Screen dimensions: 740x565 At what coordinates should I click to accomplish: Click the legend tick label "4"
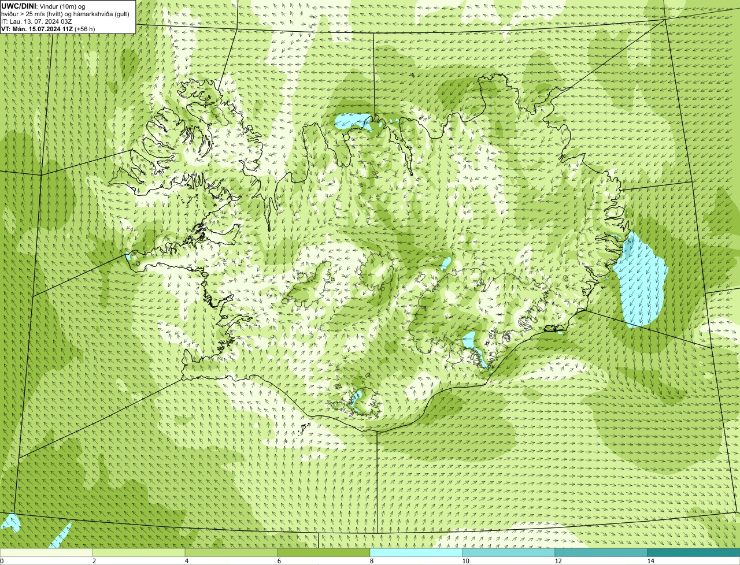click(x=186, y=561)
